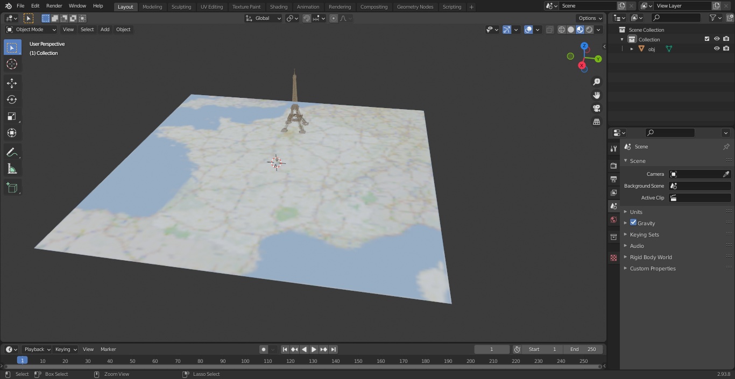Switch orthographic/perspective grid icon
Image resolution: width=735 pixels, height=379 pixels.
click(596, 122)
